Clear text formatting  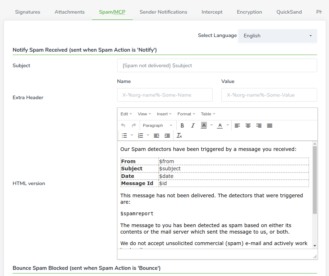pos(179,135)
